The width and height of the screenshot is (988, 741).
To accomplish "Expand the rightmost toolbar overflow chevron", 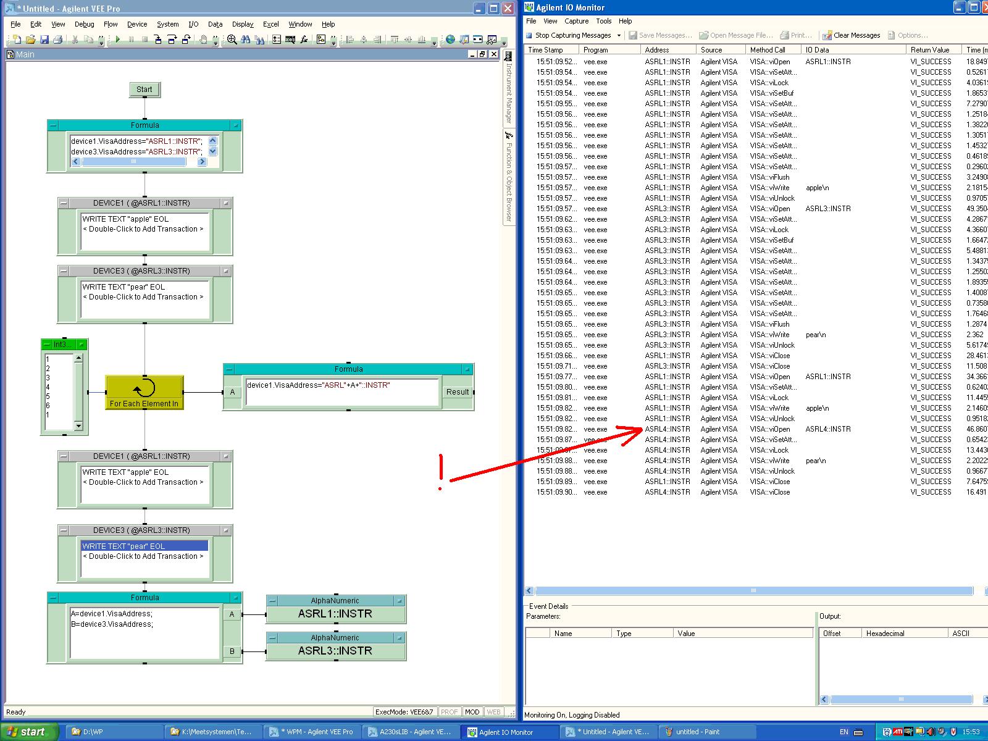I will (x=504, y=42).
